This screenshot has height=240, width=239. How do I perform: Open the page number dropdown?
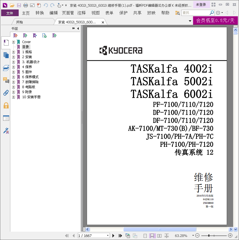[108, 235]
